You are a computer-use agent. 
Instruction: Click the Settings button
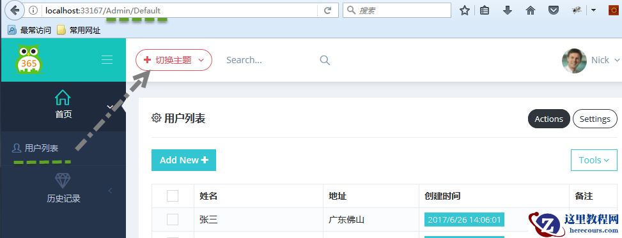[595, 119]
